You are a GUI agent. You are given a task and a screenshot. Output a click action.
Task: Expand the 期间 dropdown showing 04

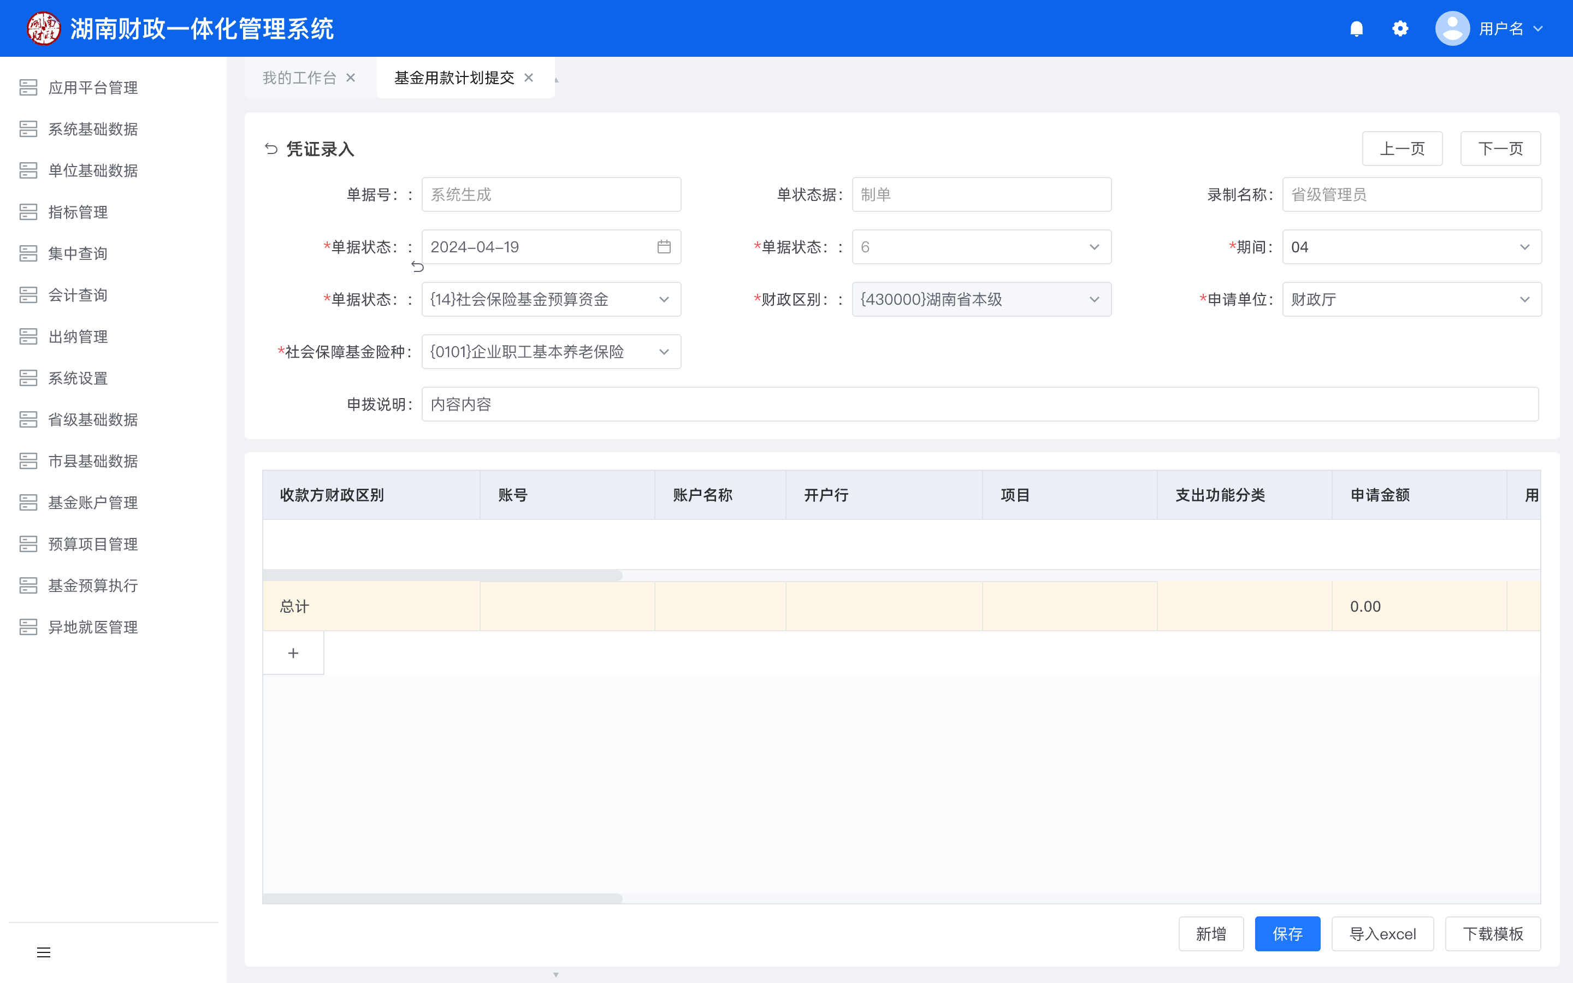point(1524,247)
